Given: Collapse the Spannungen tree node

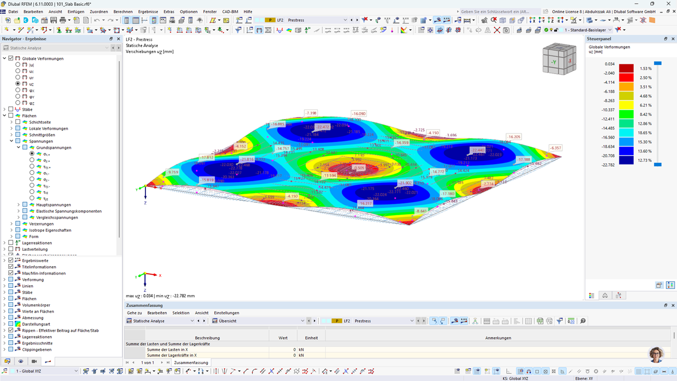Looking at the screenshot, I should (x=12, y=141).
